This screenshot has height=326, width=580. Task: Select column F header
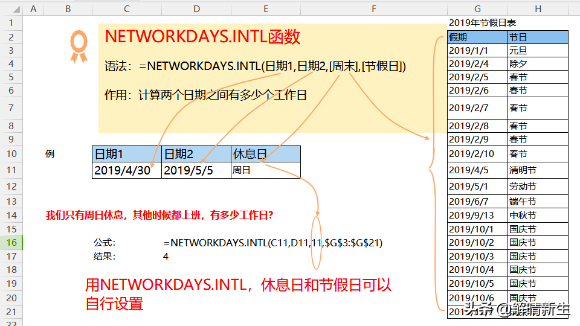(374, 9)
